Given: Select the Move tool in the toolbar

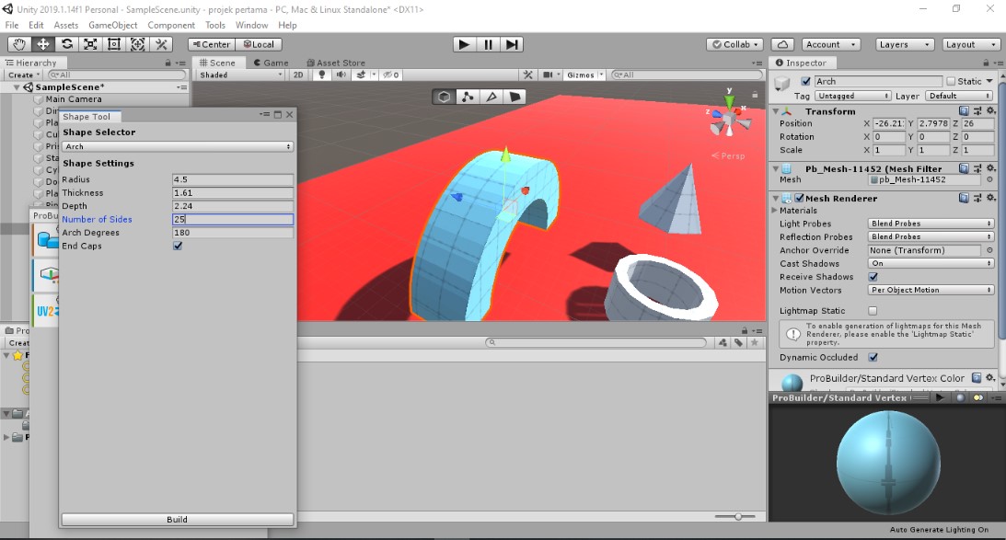Looking at the screenshot, I should pyautogui.click(x=43, y=44).
